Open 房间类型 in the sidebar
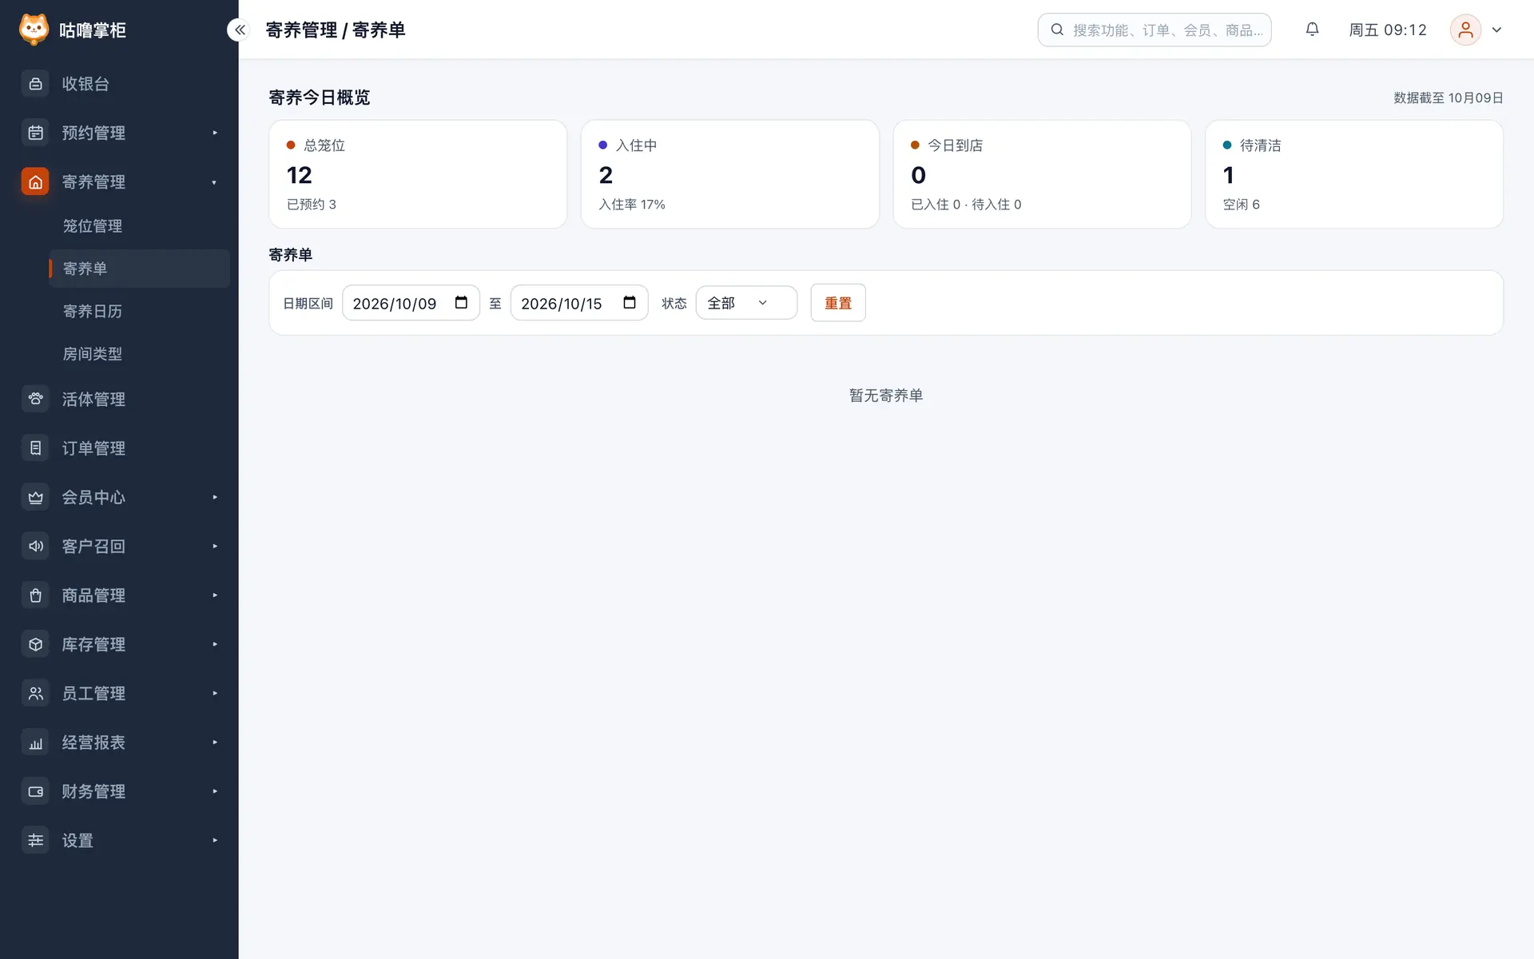 [139, 353]
